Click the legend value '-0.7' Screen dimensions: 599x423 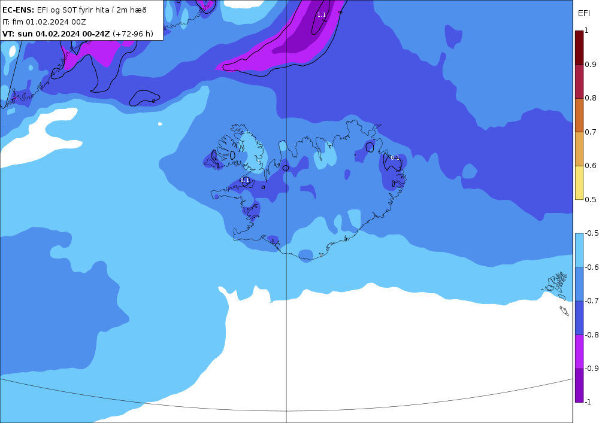point(592,300)
